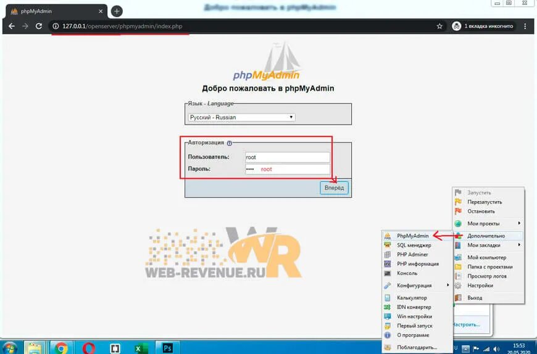Click the PhpMyAdmin sailboat icon in submenu
Image resolution: width=537 pixels, height=354 pixels.
pos(388,236)
